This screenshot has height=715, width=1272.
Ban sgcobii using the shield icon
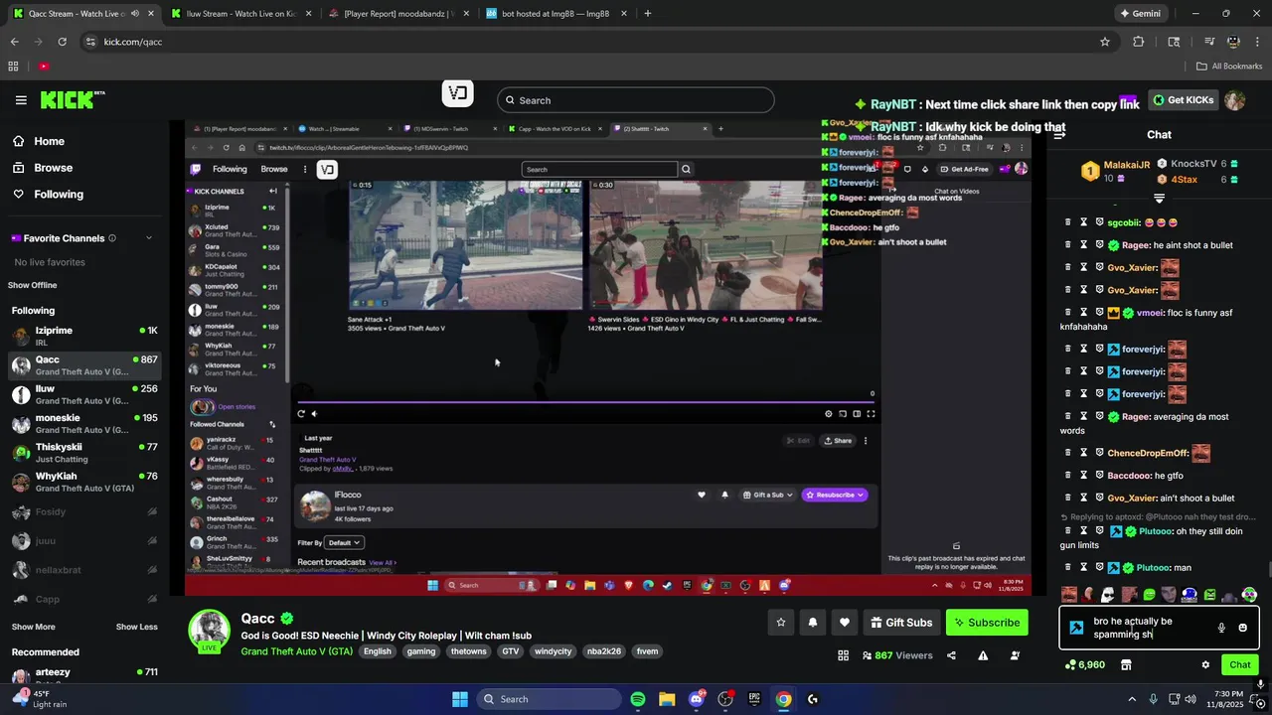click(x=1100, y=222)
